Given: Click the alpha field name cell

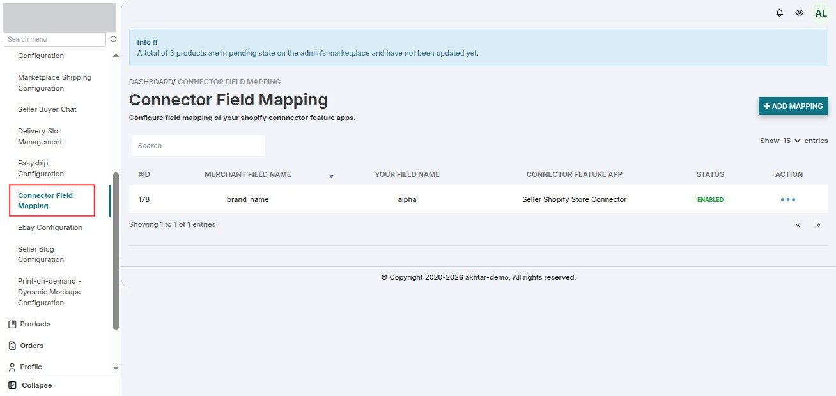Looking at the screenshot, I should (407, 199).
